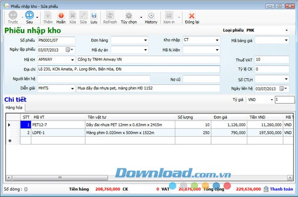
Task: Go to previous record with Trước
Action: (x=13, y=17)
